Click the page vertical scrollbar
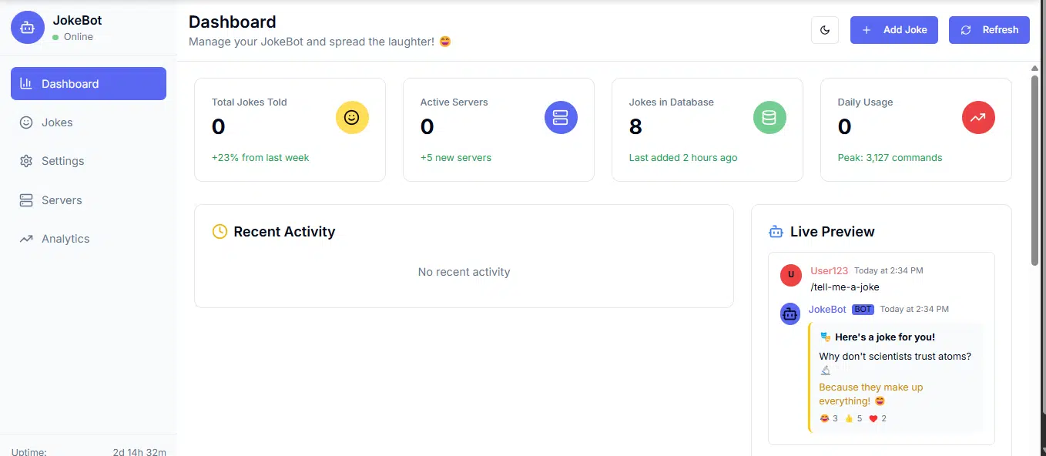Image resolution: width=1046 pixels, height=456 pixels. 1035,169
